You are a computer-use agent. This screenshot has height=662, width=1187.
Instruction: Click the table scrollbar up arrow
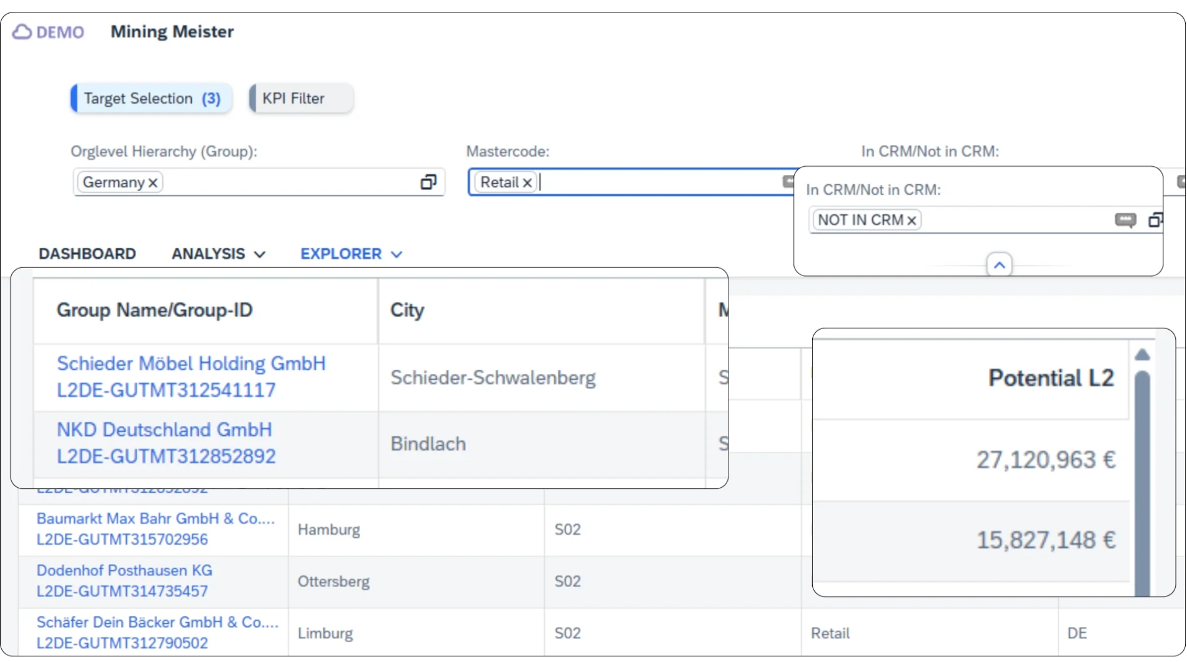tap(1142, 355)
